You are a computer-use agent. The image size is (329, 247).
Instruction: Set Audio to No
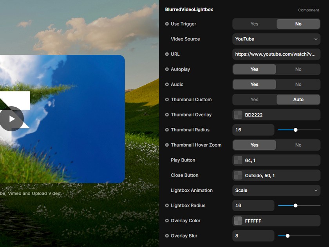point(298,84)
